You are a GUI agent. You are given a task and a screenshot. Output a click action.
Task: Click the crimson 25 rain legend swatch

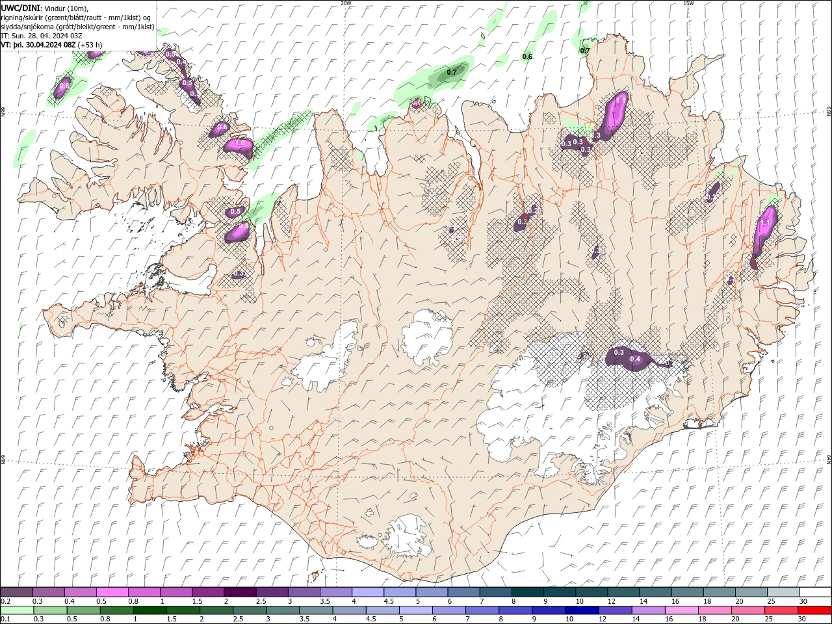coord(781,610)
